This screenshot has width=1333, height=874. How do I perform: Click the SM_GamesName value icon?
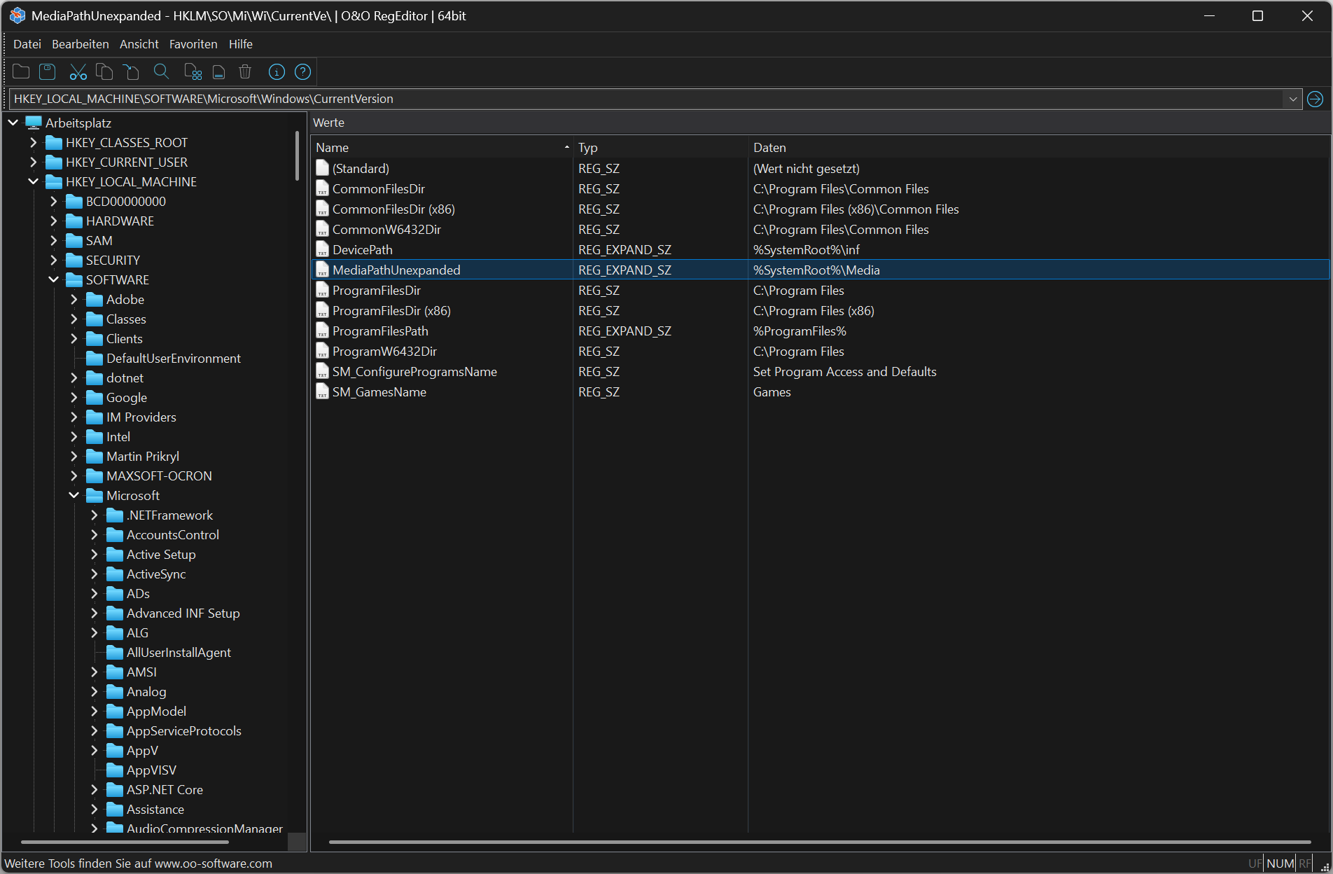(322, 391)
